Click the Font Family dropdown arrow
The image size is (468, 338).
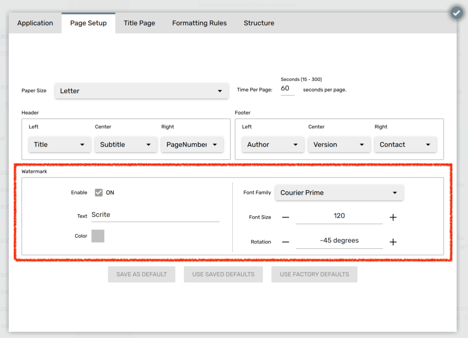click(395, 192)
